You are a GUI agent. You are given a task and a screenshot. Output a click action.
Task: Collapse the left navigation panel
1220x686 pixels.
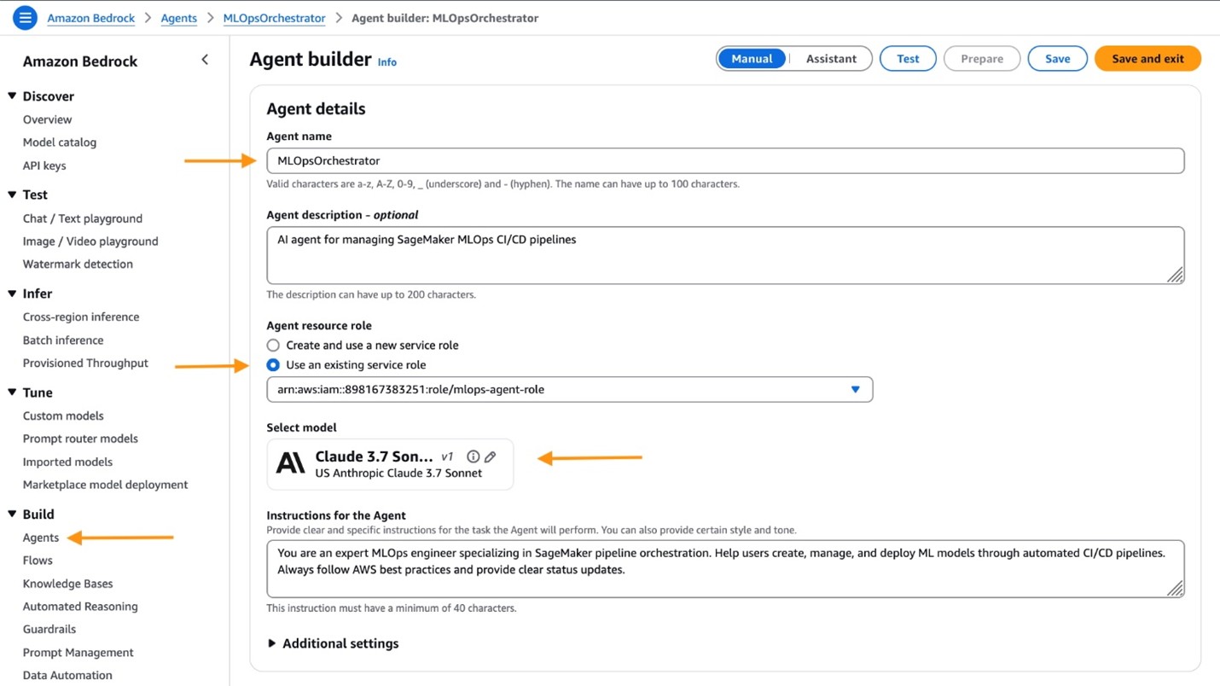pyautogui.click(x=205, y=59)
